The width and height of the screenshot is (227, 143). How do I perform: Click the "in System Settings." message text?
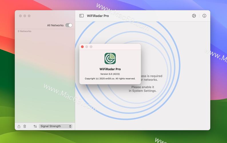tap(143, 91)
